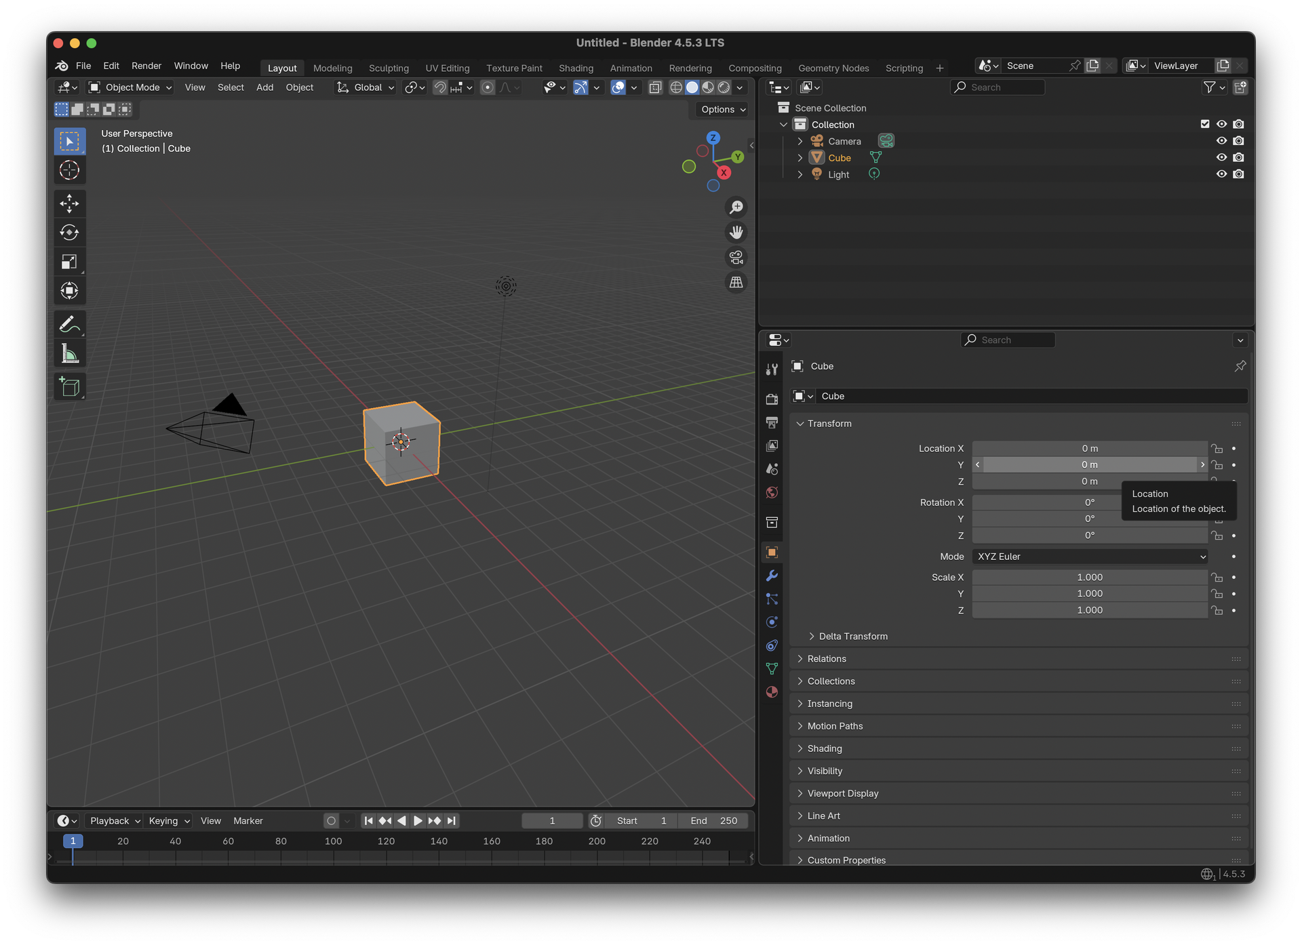Open the Object Mode dropdown
The height and width of the screenshot is (945, 1302).
pyautogui.click(x=131, y=87)
